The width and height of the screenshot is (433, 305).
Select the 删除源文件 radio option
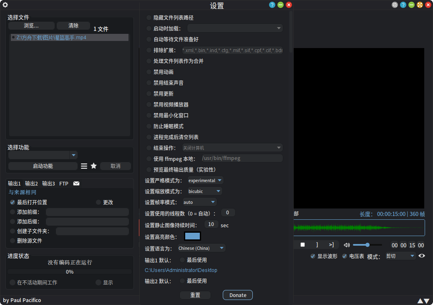13,240
